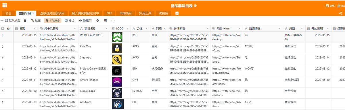
Task: Open dropdown arrow on 空投项目 tab
Action: click(x=33, y=13)
